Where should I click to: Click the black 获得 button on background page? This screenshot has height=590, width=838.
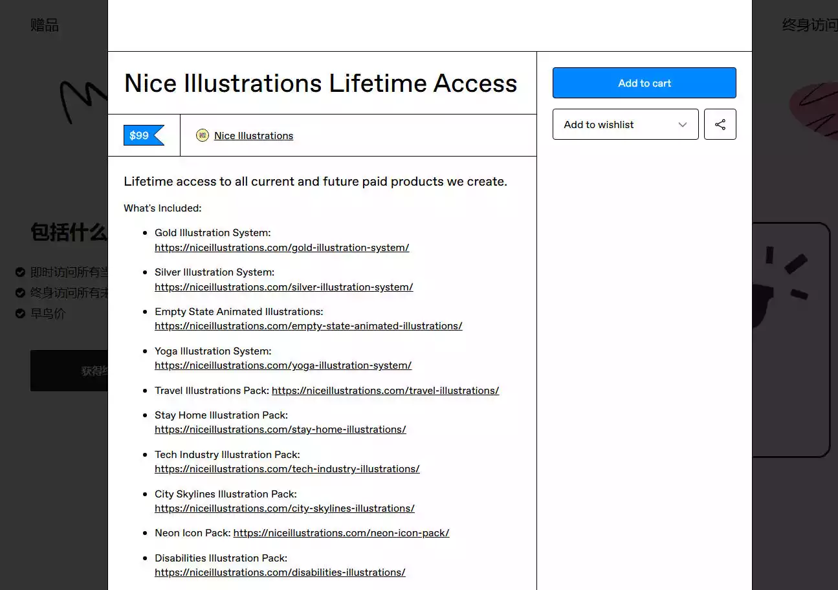(69, 371)
